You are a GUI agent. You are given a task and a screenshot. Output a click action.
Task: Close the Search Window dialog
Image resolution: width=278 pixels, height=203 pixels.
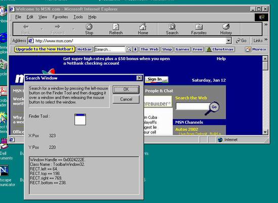(x=139, y=78)
